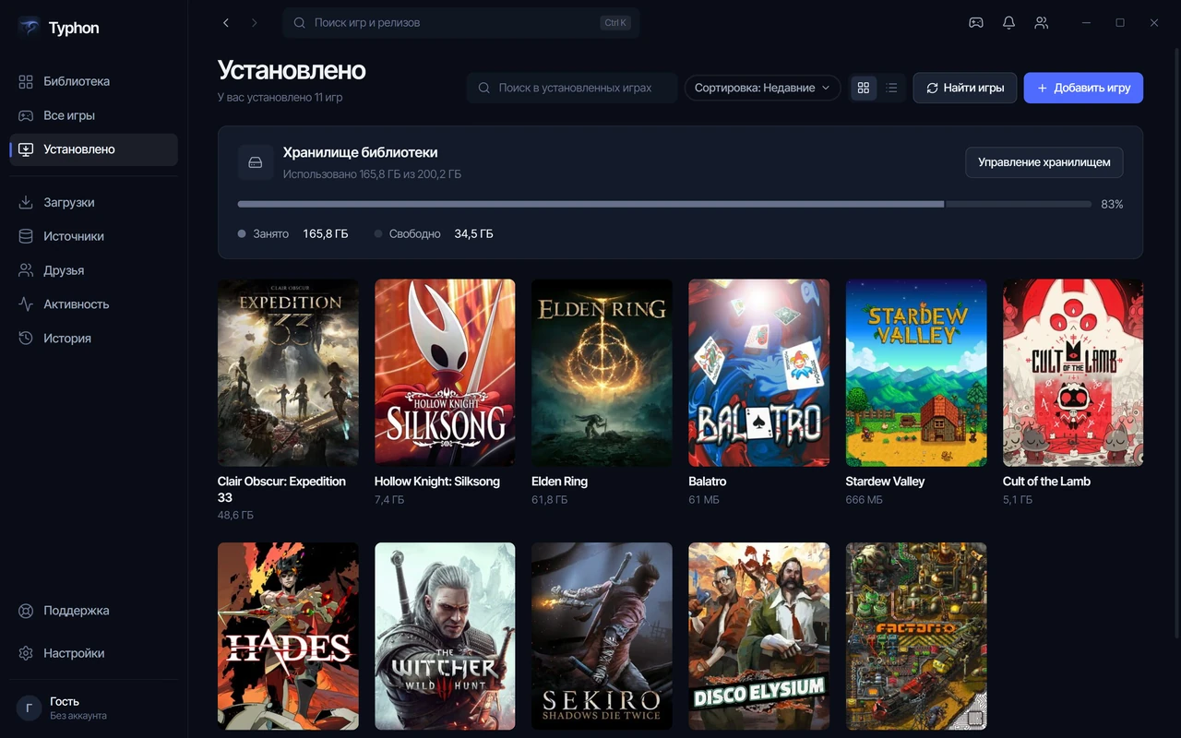Open the Stardew Valley cover

[x=916, y=373]
